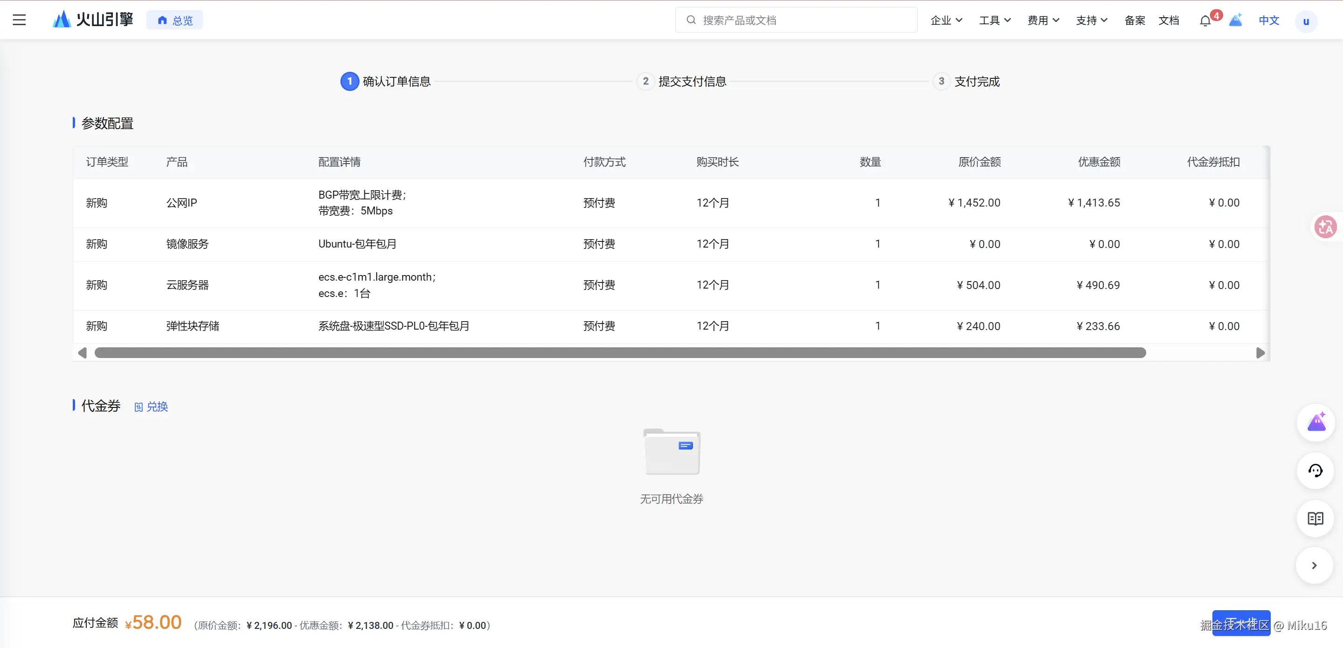Click the table's horizontal scrollbar right arrow
1343x648 pixels.
point(1260,353)
